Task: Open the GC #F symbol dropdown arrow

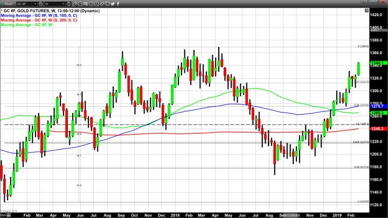Action: [x=35, y=4]
